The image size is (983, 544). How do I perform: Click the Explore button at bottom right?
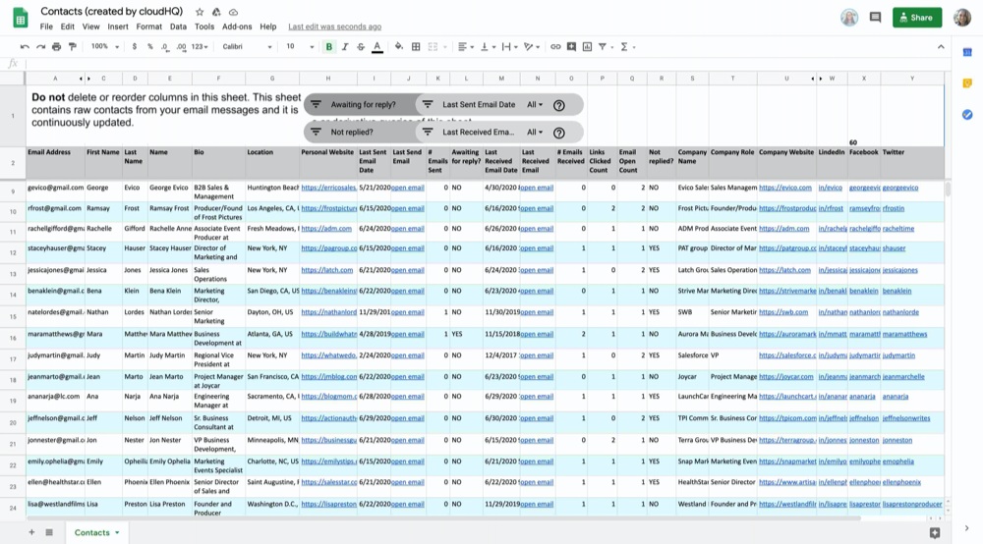tap(935, 533)
